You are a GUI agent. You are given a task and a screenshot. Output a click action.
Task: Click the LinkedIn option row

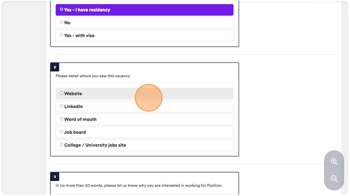pos(144,106)
